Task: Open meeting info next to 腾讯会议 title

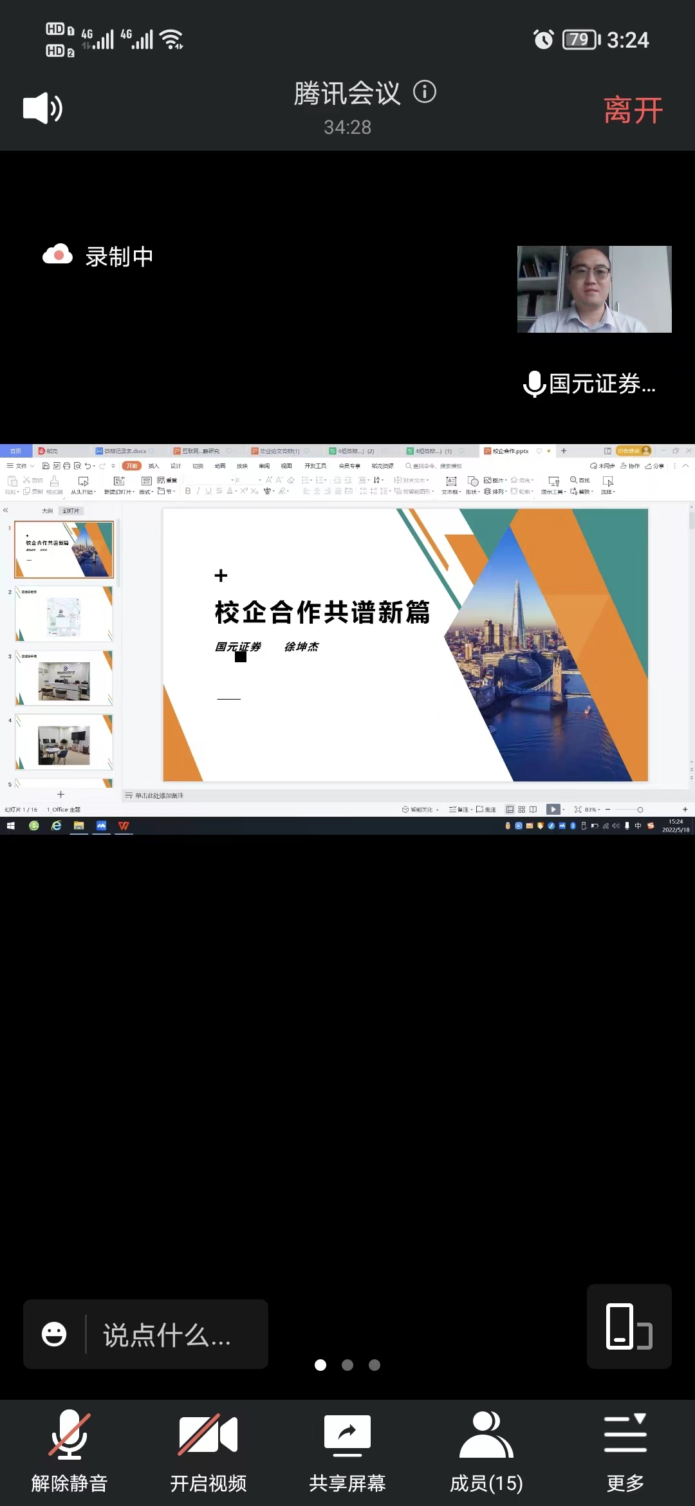Action: coord(425,92)
